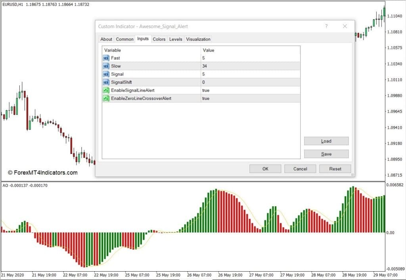Click the 1.09880 price axis label
Screen dimensions: 406x280
click(x=395, y=96)
